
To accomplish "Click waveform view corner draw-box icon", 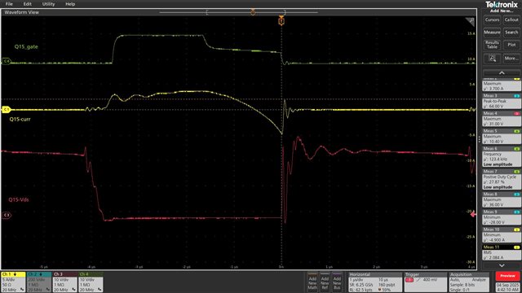I will coord(470,22).
